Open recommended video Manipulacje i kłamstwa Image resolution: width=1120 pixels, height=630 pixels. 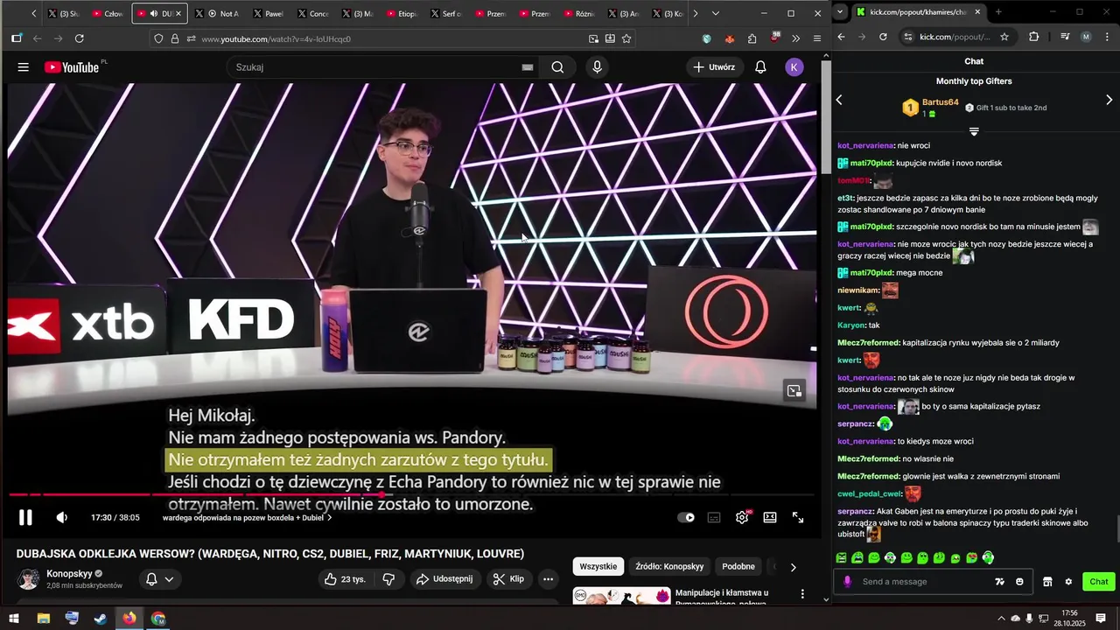click(722, 598)
